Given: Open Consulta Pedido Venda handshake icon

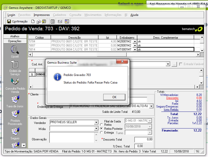Looking at the screenshot, I should pyautogui.click(x=15, y=82).
